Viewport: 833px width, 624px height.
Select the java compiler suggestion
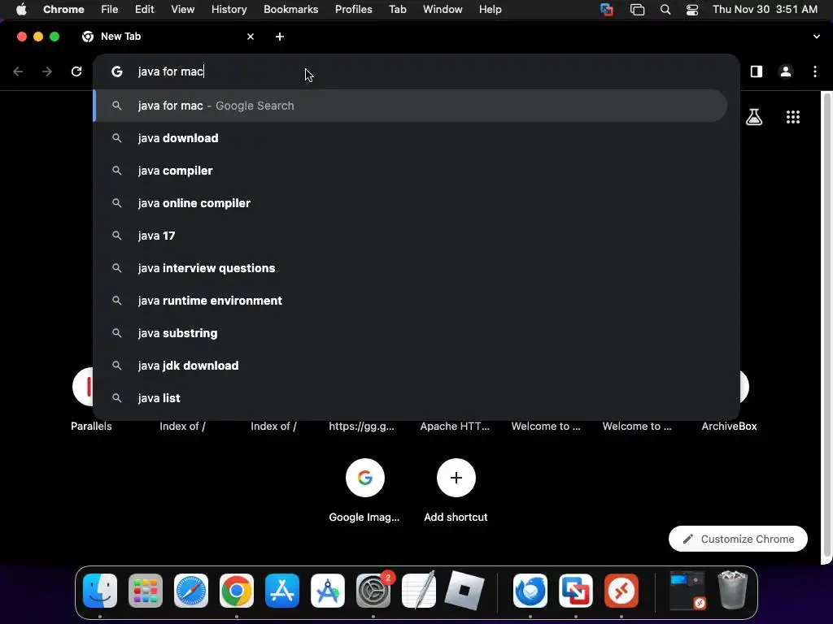[x=410, y=171]
